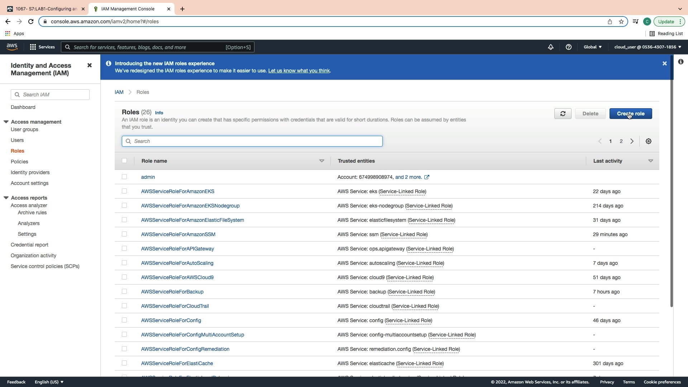
Task: Open the AWS notifications bell
Action: pyautogui.click(x=551, y=47)
